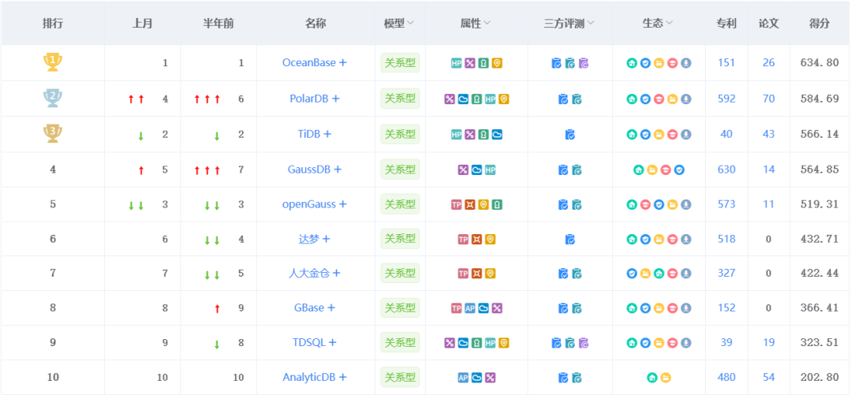Open the 模型 column filter dropdown
Image resolution: width=852 pixels, height=395 pixels.
[411, 23]
